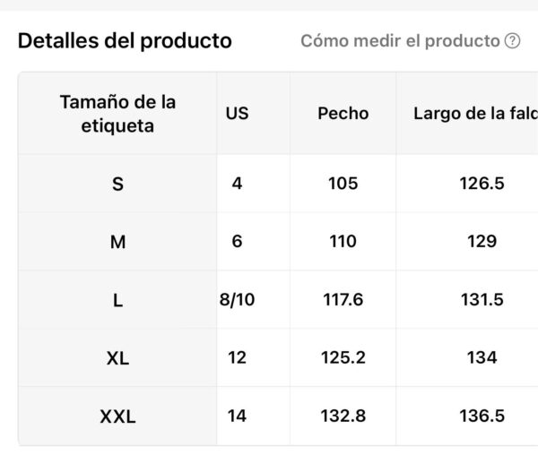Select the size XXL row label

click(117, 416)
